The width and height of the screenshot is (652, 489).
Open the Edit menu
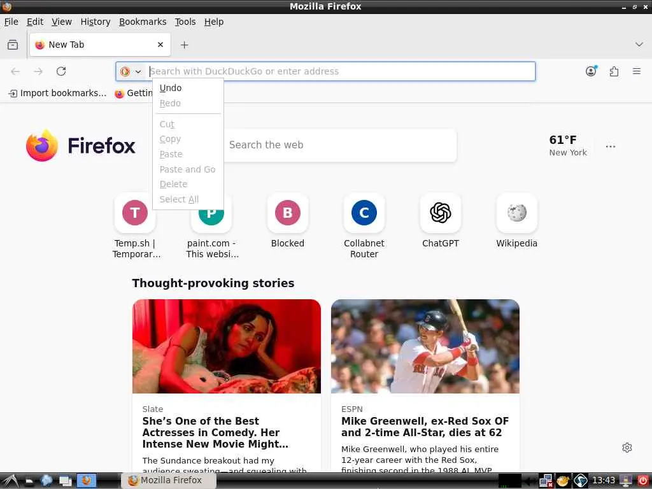[34, 22]
